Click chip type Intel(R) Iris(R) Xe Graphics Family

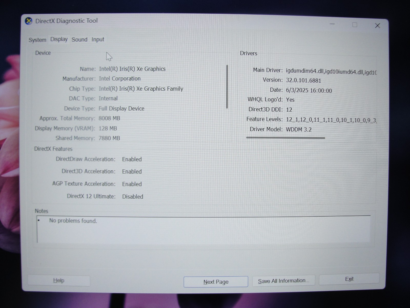[141, 89]
